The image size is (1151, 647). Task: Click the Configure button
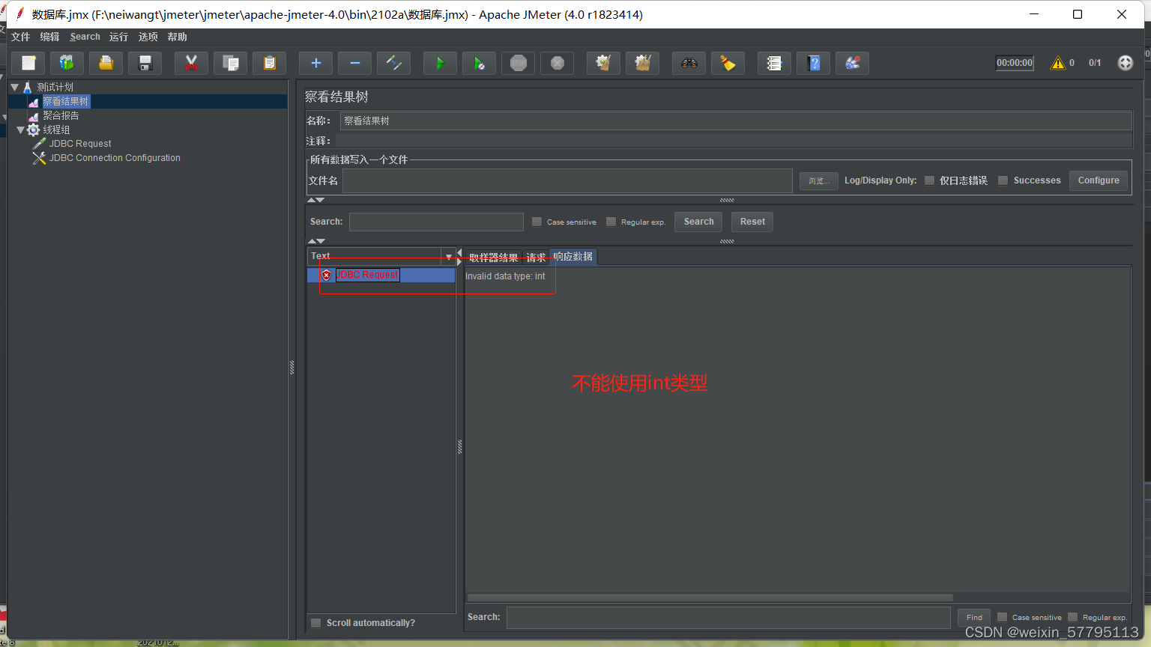[x=1099, y=180]
